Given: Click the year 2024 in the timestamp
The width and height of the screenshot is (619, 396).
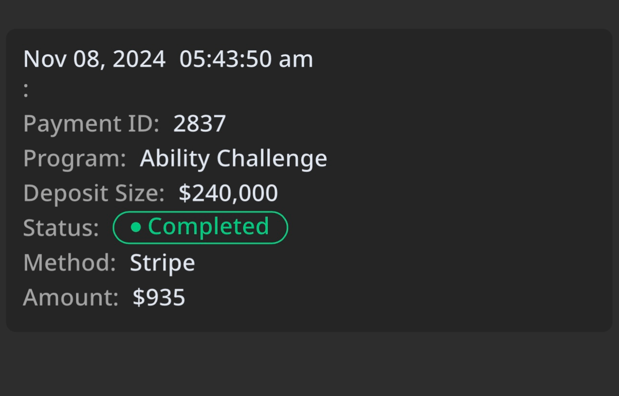Looking at the screenshot, I should 139,59.
